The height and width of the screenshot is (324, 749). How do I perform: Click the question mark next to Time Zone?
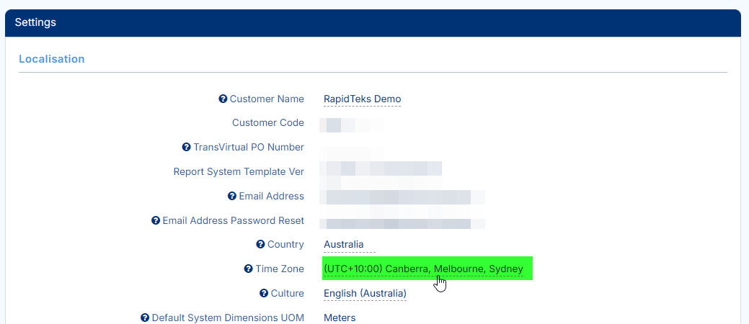pyautogui.click(x=249, y=269)
